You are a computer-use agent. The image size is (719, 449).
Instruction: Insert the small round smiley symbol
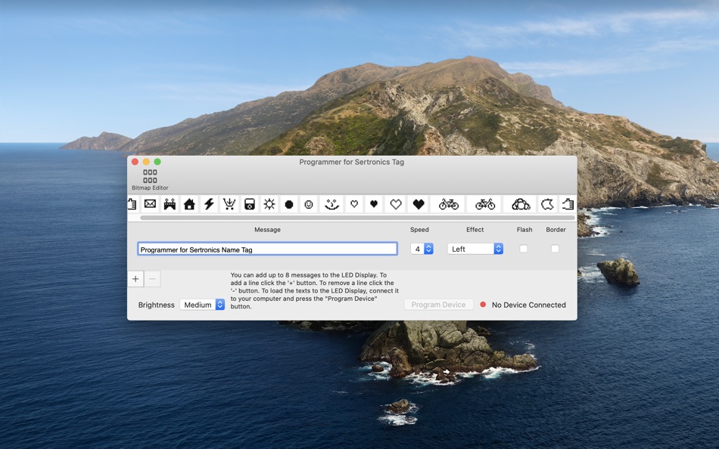point(309,204)
